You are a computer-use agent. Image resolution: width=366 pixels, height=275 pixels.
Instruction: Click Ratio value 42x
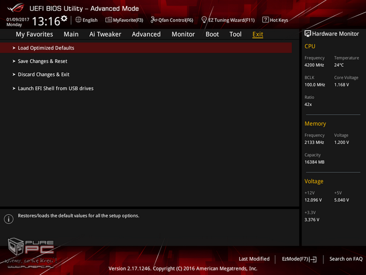308,104
